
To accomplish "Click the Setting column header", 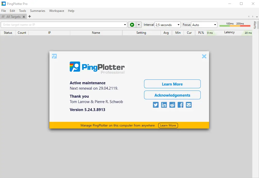I will [x=141, y=33].
